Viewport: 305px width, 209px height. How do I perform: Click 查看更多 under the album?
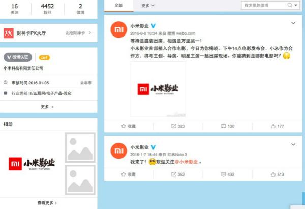pyautogui.click(x=47, y=203)
